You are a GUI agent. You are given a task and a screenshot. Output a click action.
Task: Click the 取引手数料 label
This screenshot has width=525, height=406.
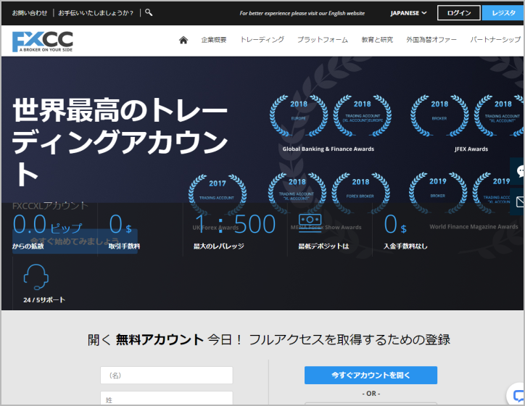124,246
